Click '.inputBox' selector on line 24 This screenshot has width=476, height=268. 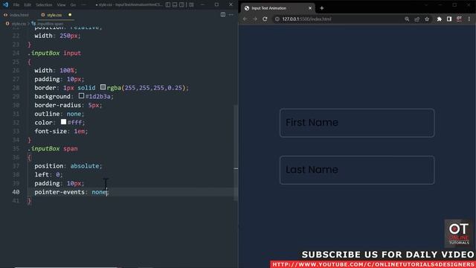pos(44,53)
